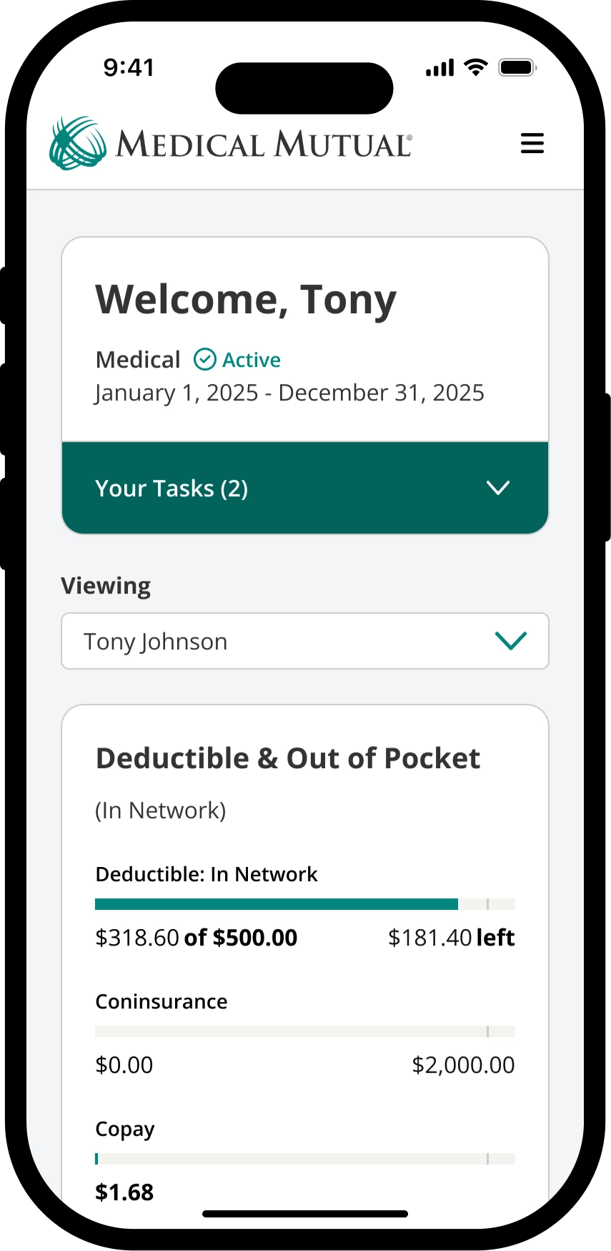Open the Viewing member dropdown arrow
The image size is (611, 1251).
click(510, 641)
